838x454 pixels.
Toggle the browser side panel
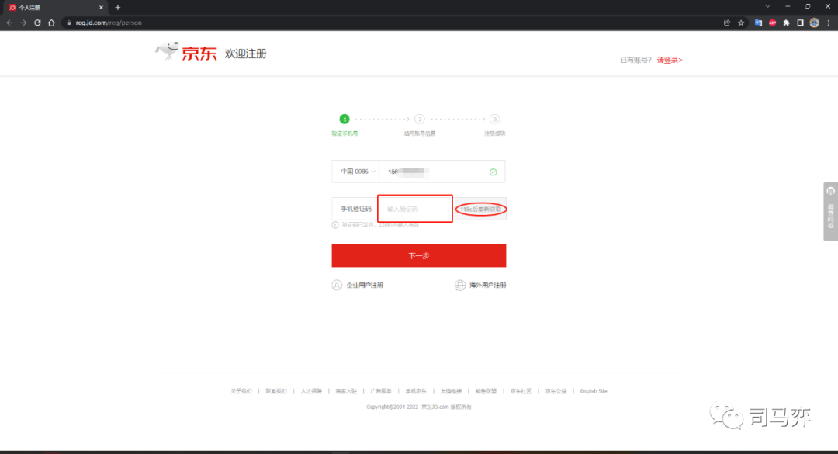point(800,23)
